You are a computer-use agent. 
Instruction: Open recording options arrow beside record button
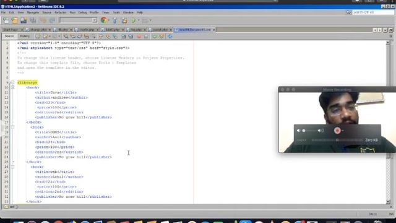point(343,131)
